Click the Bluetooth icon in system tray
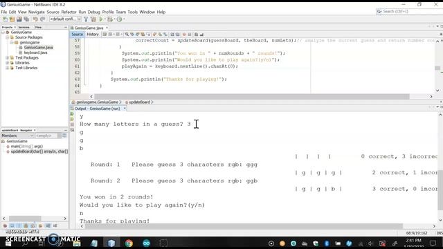The height and width of the screenshot is (249, 443). coord(327,243)
